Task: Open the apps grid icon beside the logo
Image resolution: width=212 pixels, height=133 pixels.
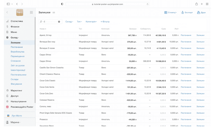Action: pyautogui.click(x=31, y=12)
